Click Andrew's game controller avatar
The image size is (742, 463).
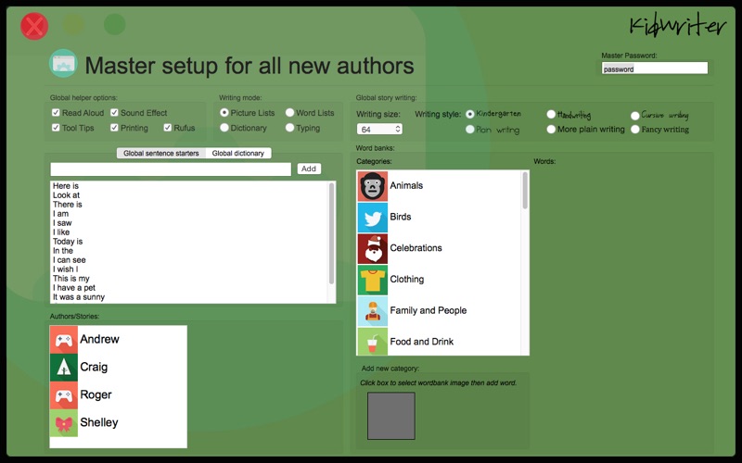63,340
